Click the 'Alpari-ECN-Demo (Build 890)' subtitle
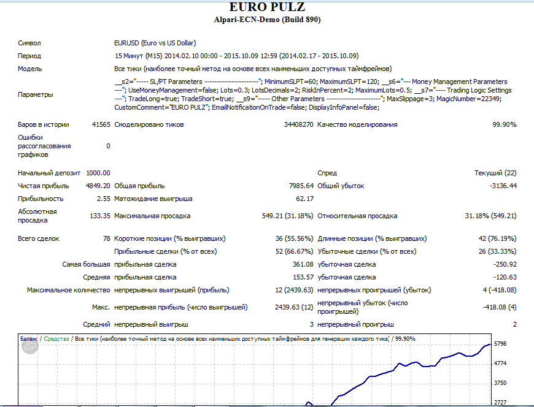534x407 pixels. point(268,20)
